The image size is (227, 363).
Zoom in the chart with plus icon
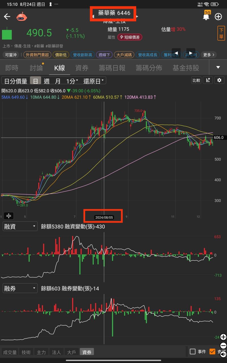[223, 337]
